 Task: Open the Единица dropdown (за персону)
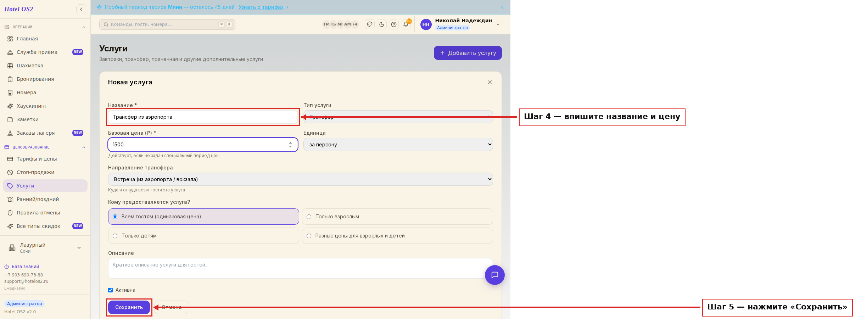398,145
